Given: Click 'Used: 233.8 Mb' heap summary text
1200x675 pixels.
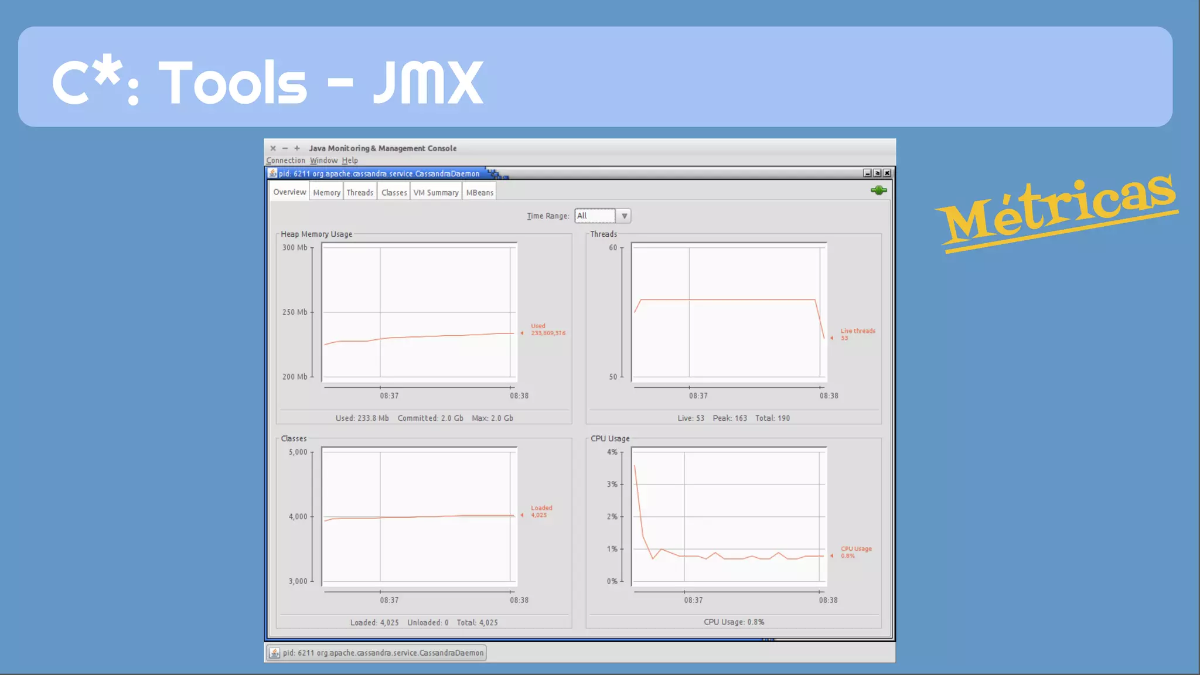Looking at the screenshot, I should (362, 418).
